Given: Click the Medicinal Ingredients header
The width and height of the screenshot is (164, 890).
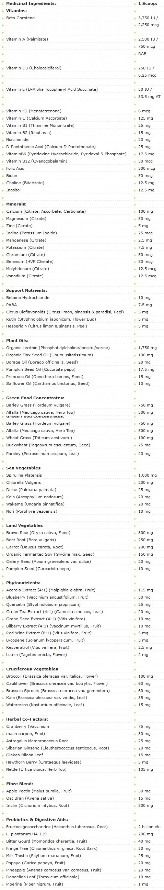Looking at the screenshot, I should tap(31, 3).
